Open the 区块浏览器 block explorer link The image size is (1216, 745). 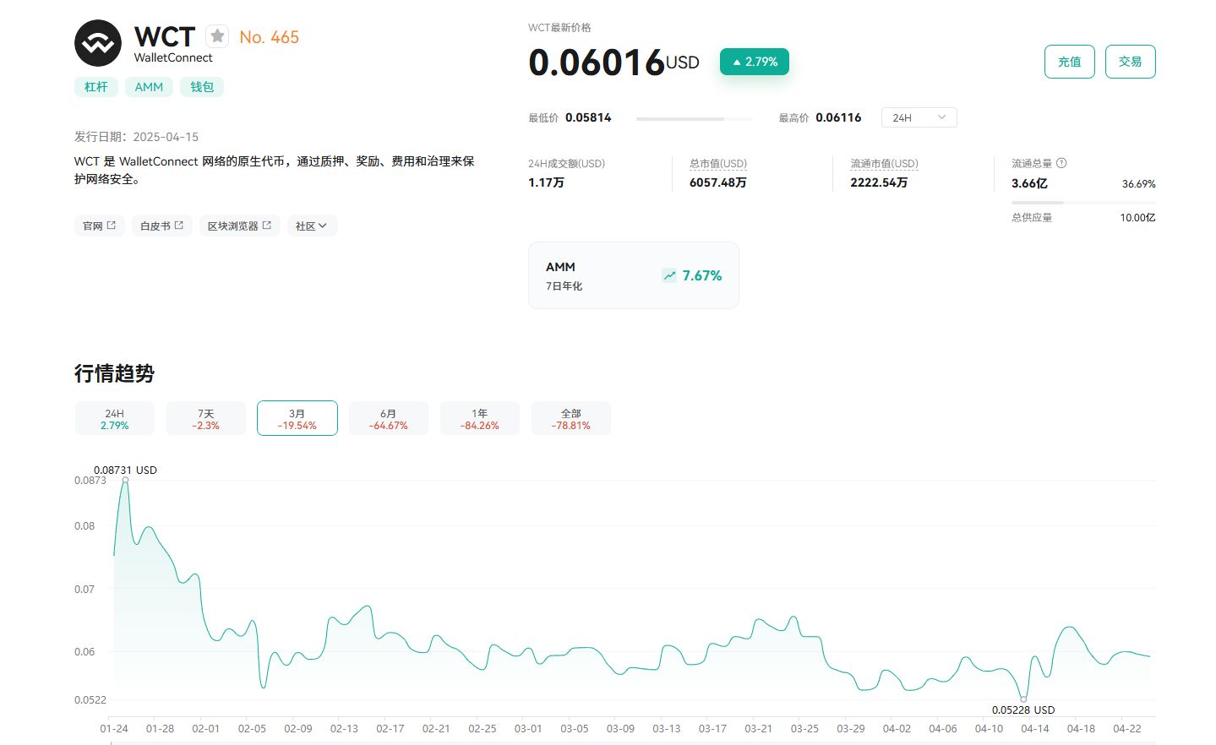click(240, 226)
